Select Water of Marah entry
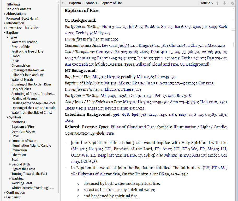 22,80
